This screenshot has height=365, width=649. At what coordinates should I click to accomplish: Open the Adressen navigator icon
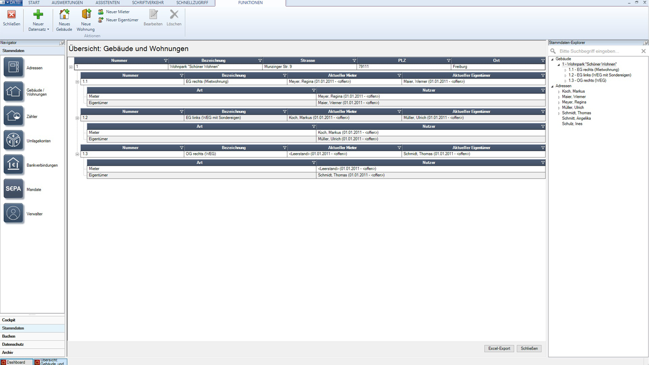14,68
